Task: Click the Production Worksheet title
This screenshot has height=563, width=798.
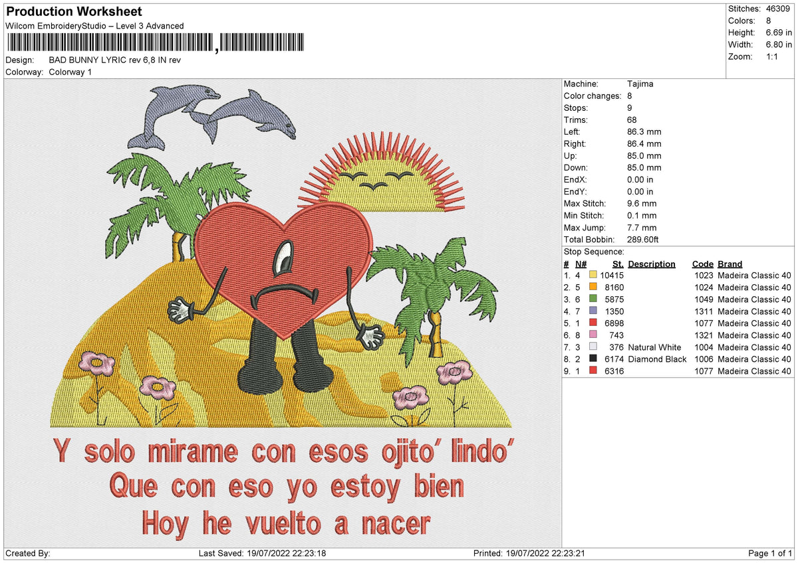Action: (73, 11)
